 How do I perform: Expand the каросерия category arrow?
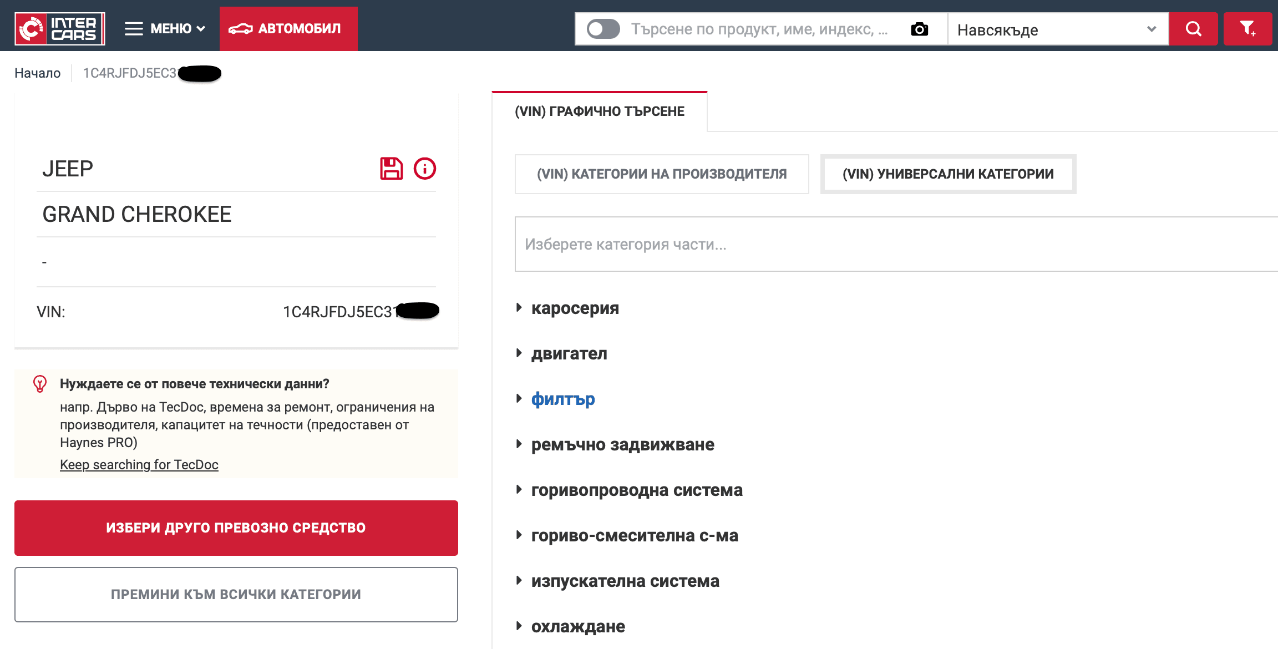(x=519, y=307)
